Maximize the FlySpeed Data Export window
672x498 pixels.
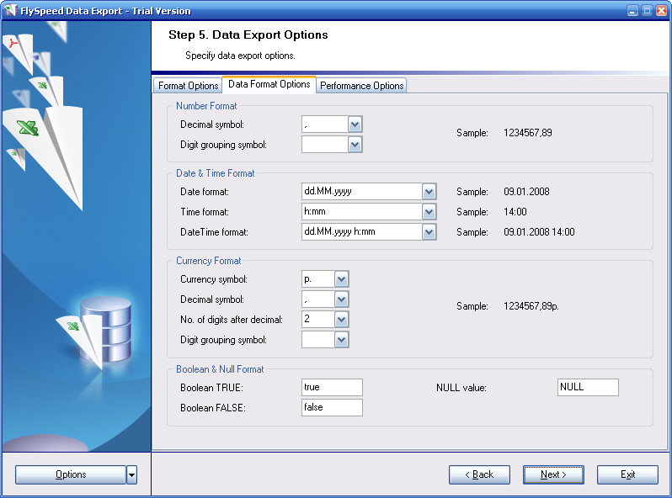point(647,11)
